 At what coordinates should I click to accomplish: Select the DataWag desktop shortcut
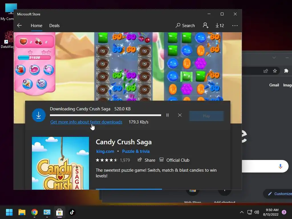pos(7,40)
